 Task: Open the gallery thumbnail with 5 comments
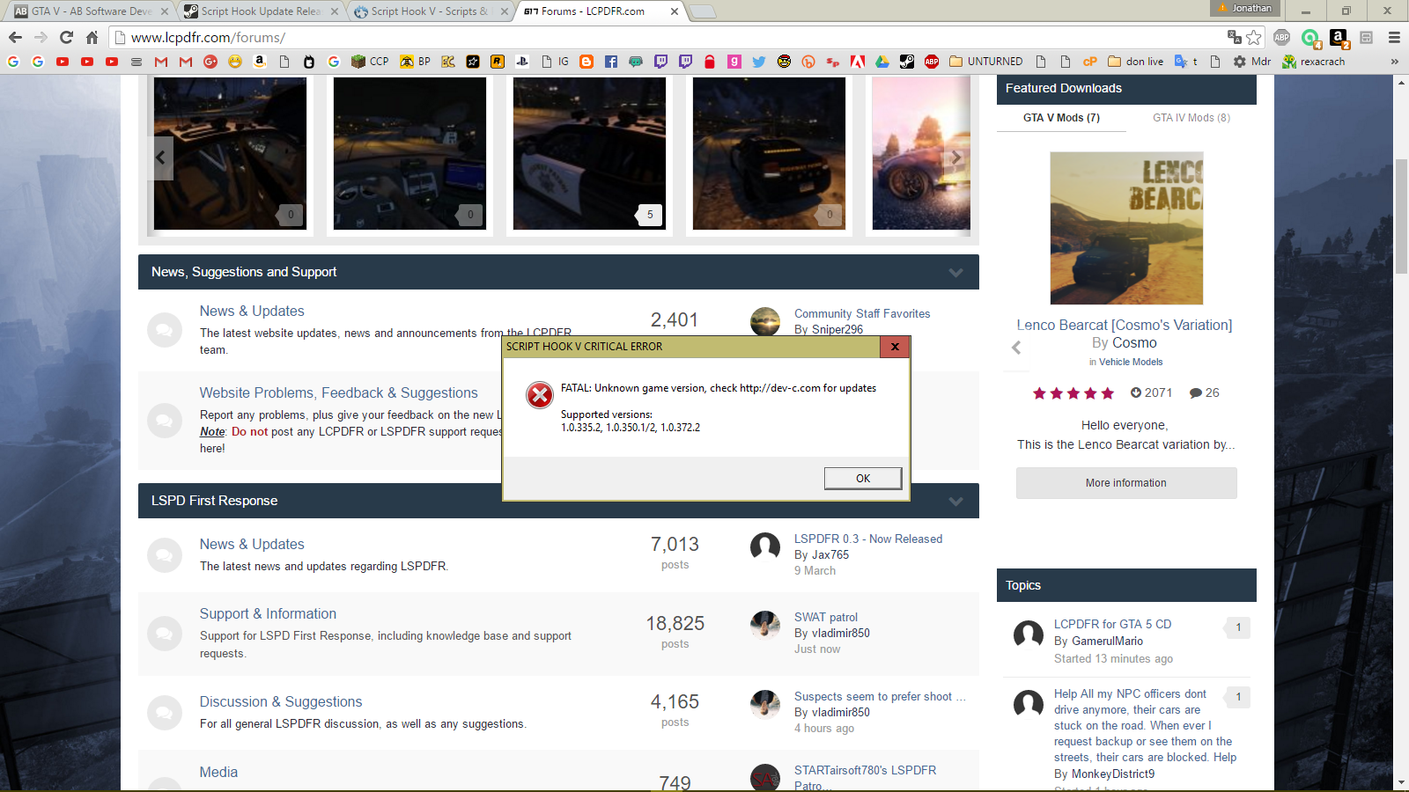[x=589, y=154]
